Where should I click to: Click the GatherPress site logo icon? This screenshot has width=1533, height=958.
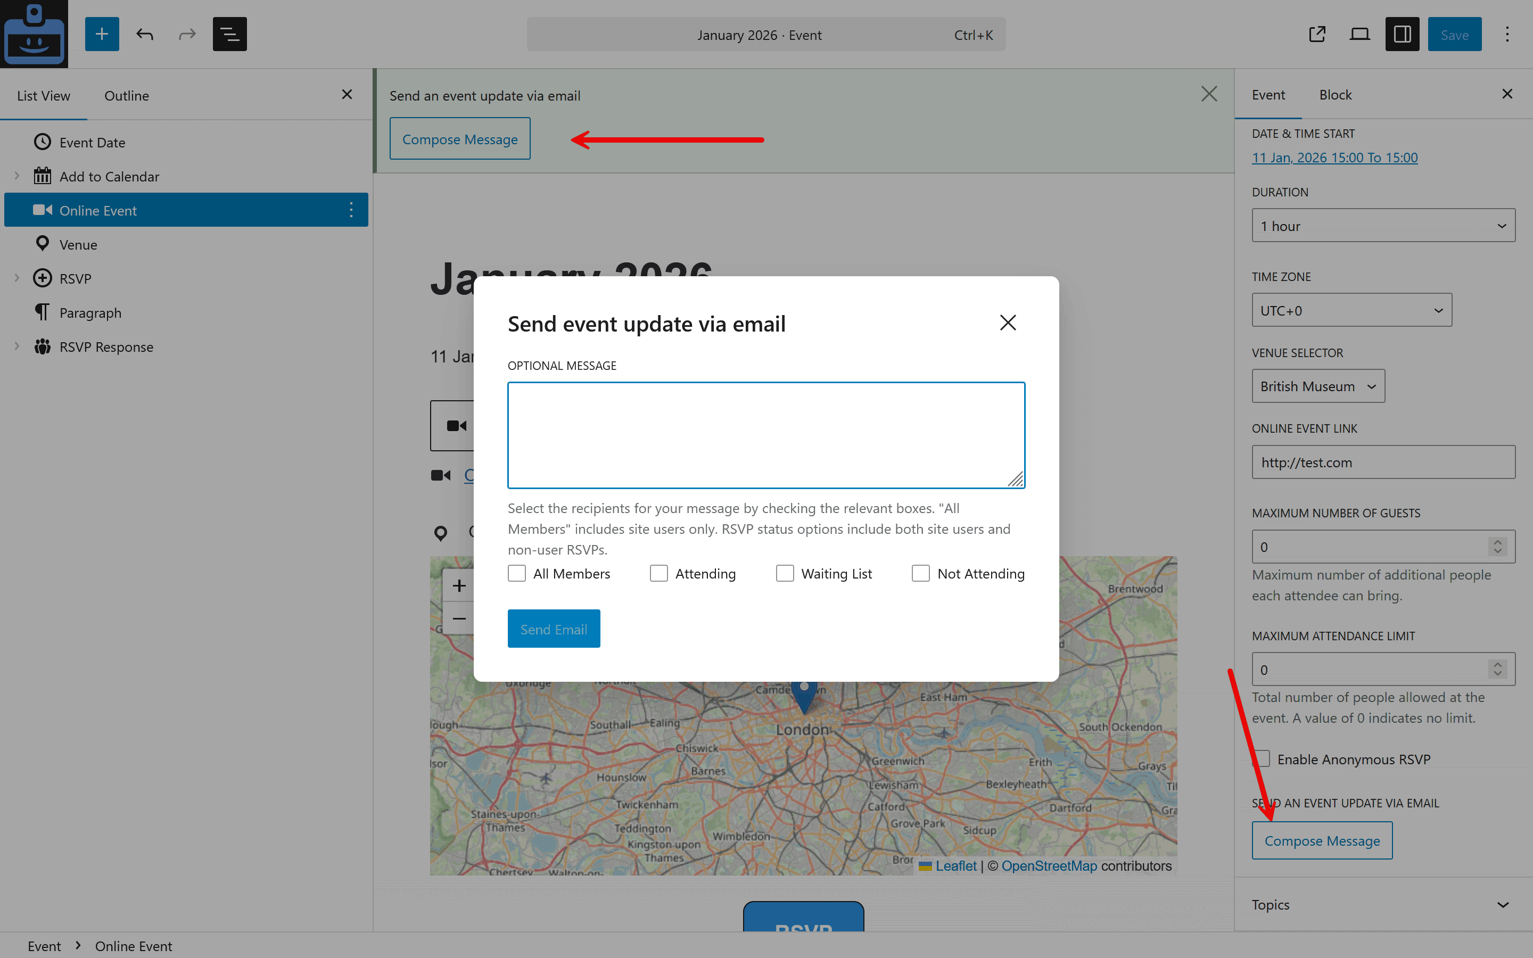(x=34, y=34)
